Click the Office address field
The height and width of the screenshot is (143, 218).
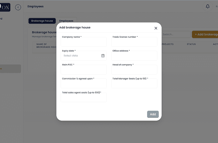click(134, 56)
